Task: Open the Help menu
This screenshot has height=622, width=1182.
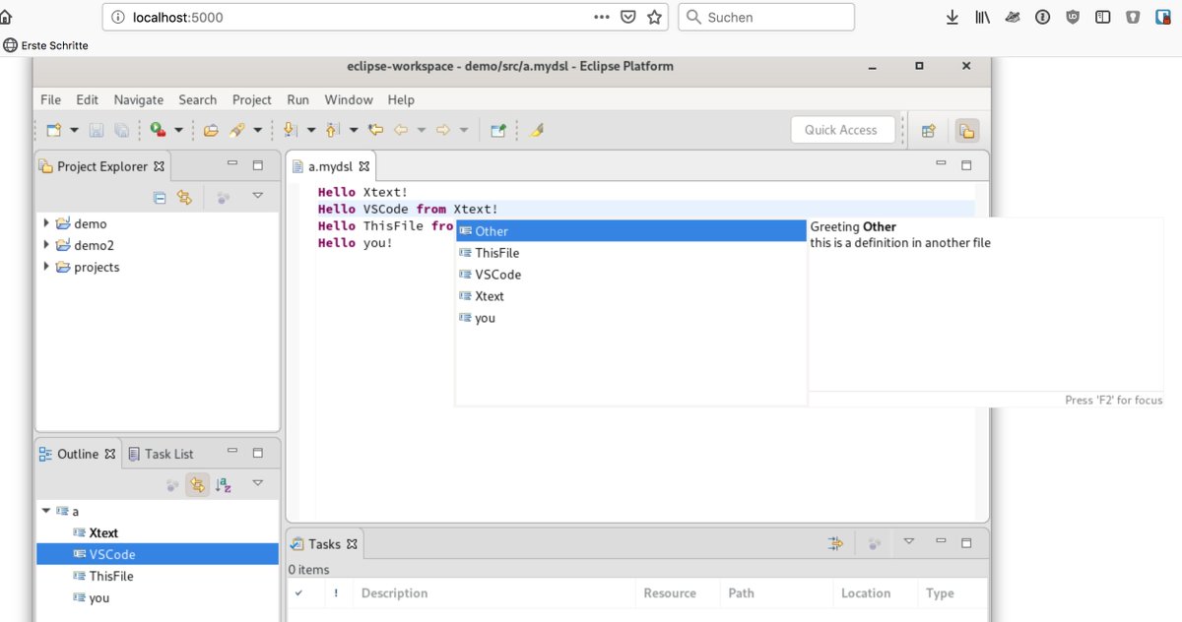Action: click(x=401, y=99)
